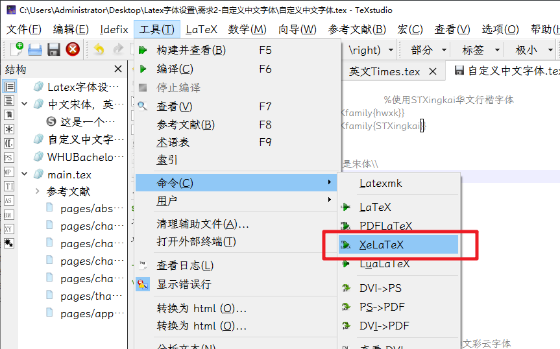Open the 宏(C) menu
The image size is (560, 349).
(x=410, y=29)
